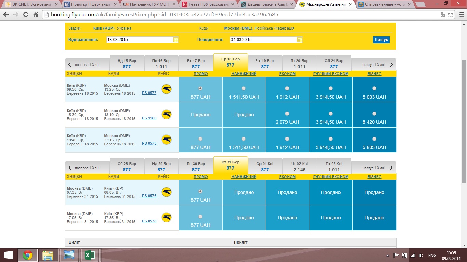Open return ПРОМО fare header link
Viewport: 467px width, 262px height.
point(200,177)
